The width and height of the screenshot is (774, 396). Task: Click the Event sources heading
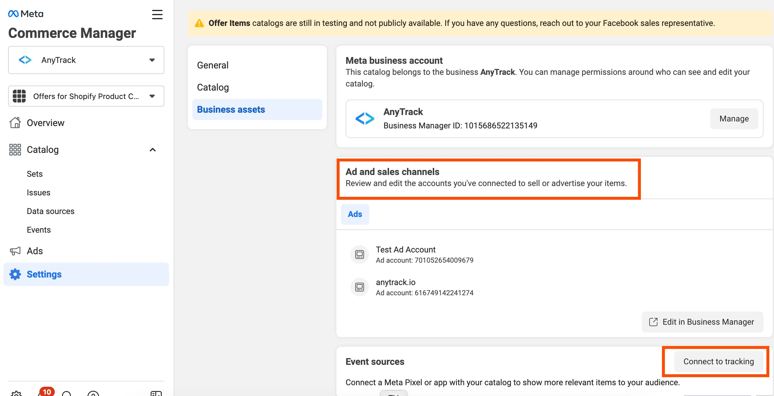(x=375, y=361)
